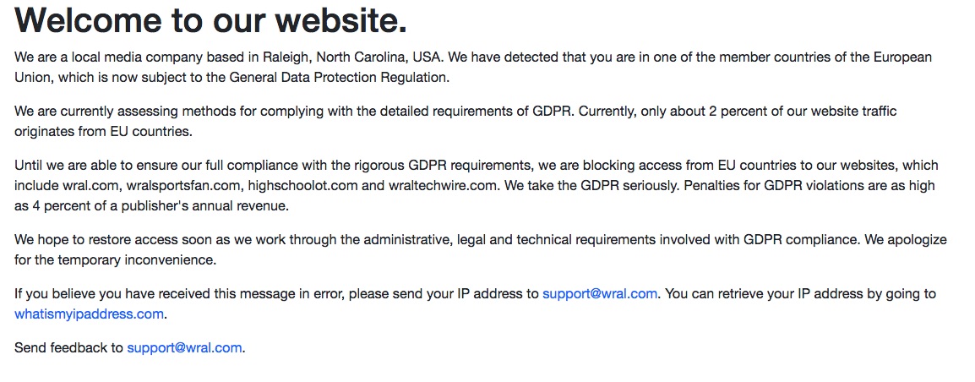Click the "If you believe you have received" text
The width and height of the screenshot is (975, 382).
[x=114, y=294]
